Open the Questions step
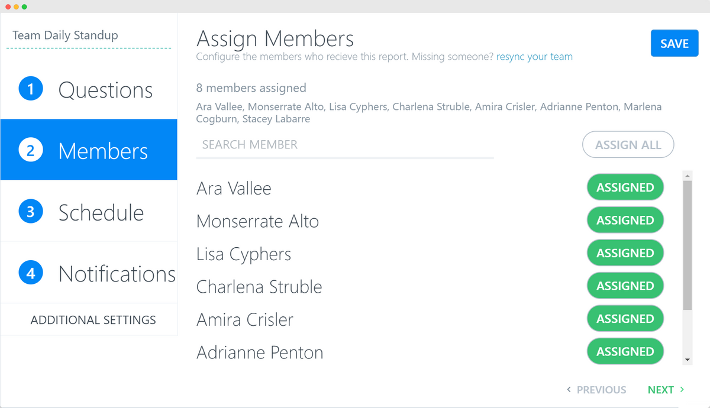This screenshot has width=710, height=408. [x=105, y=90]
